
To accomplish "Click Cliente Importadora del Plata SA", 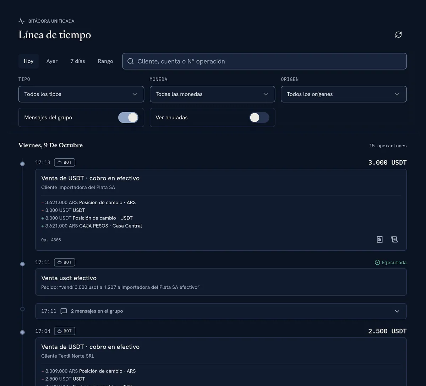I will pos(78,187).
